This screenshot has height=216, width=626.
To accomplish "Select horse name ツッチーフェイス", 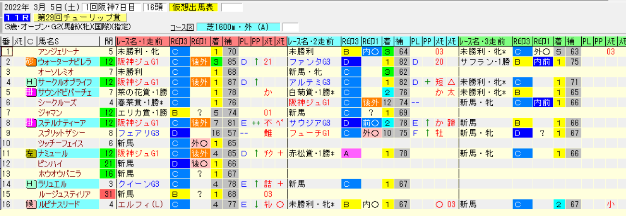I will pos(61,143).
